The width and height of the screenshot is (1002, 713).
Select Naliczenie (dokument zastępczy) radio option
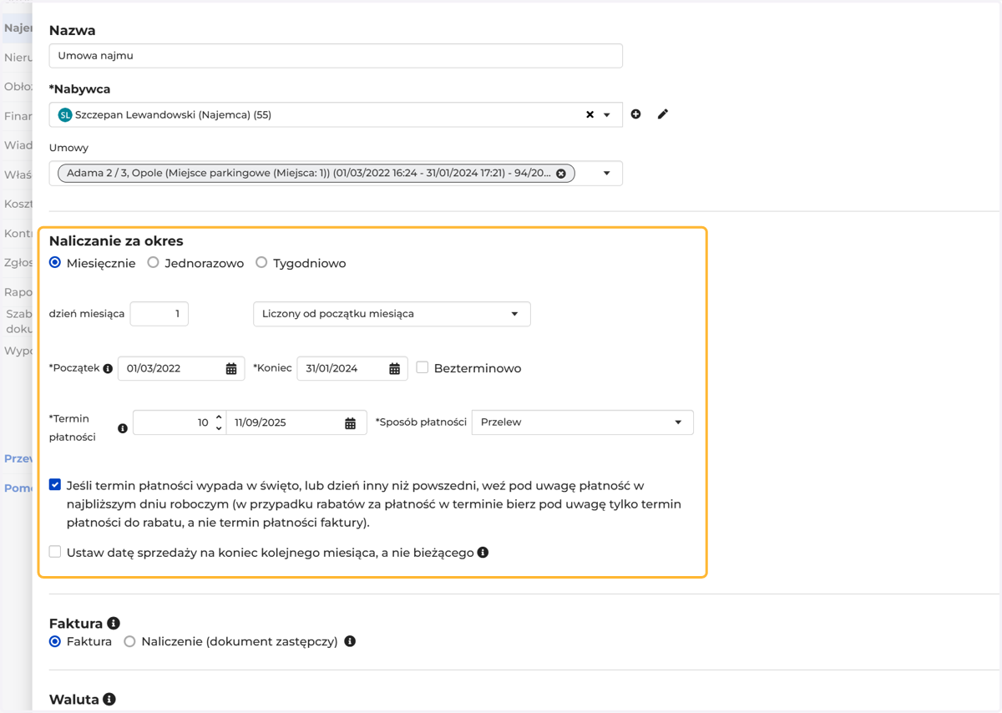tap(129, 641)
